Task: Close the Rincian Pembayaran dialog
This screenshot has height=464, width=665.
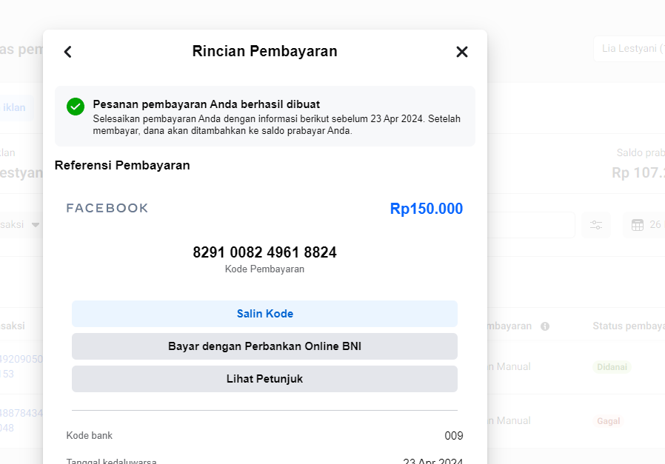Action: (462, 52)
